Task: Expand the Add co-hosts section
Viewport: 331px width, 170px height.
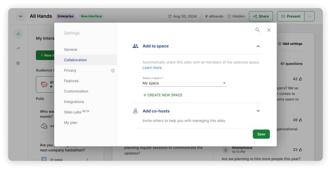Action: click(x=258, y=111)
